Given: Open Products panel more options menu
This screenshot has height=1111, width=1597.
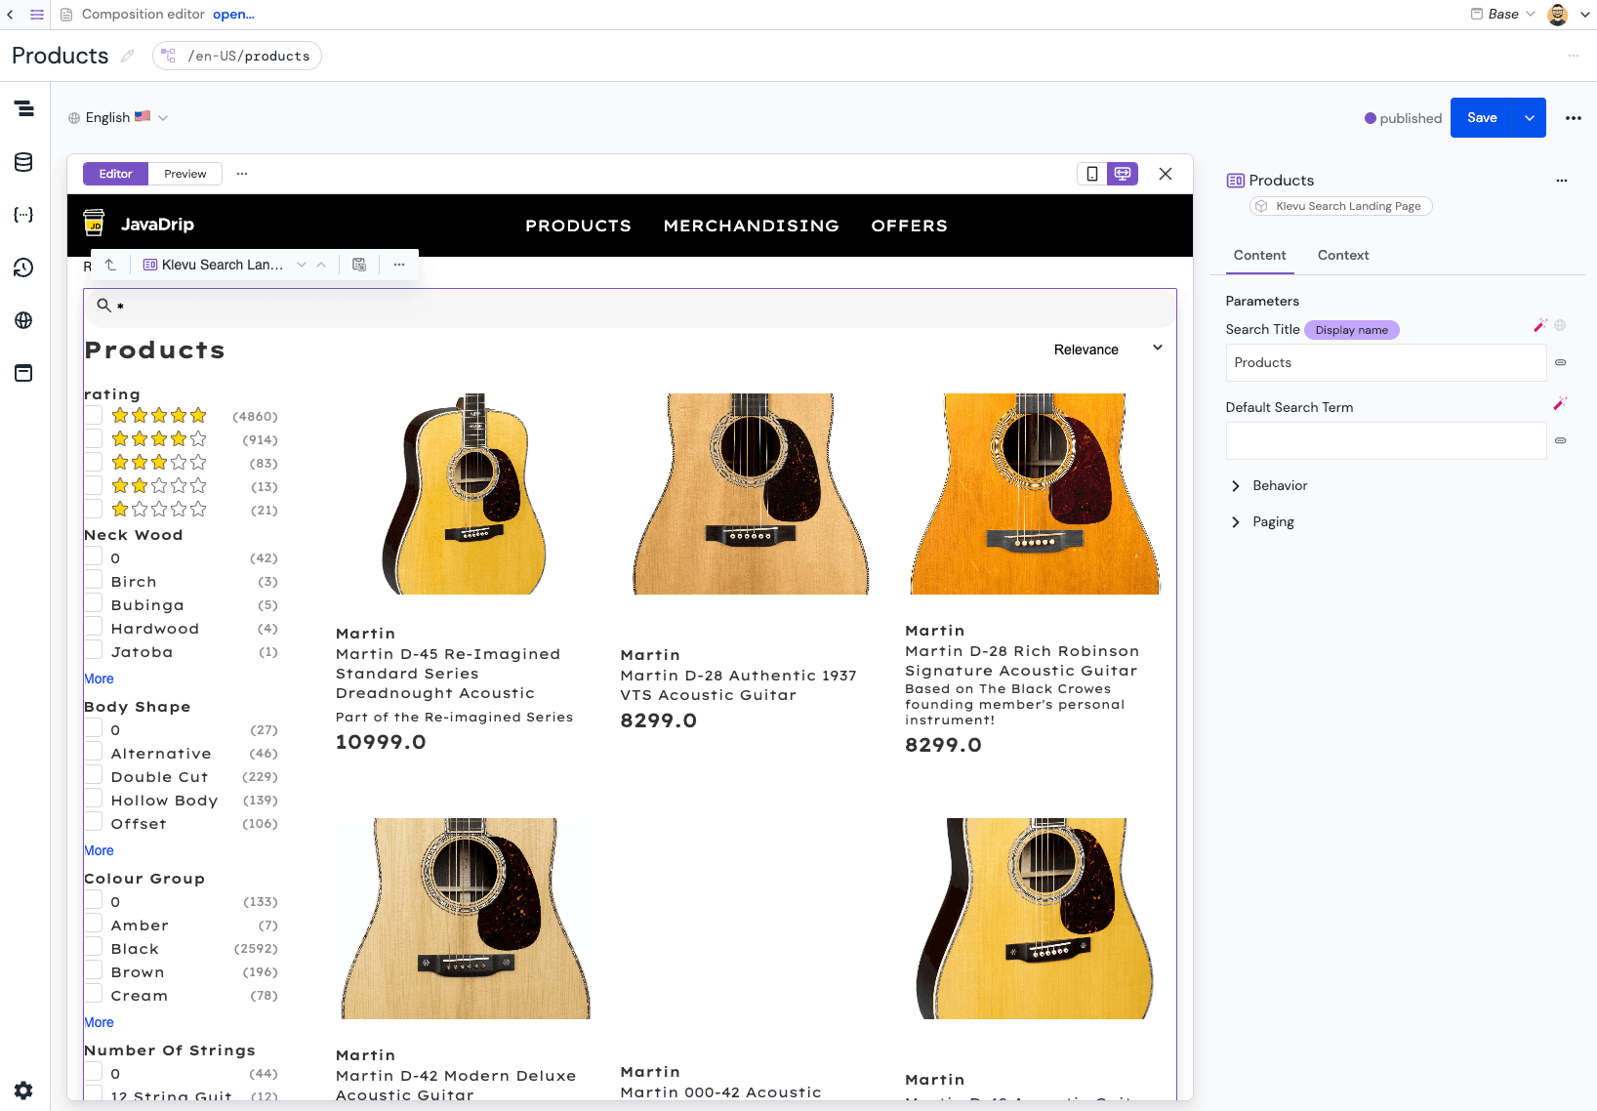Looking at the screenshot, I should coord(1562,181).
